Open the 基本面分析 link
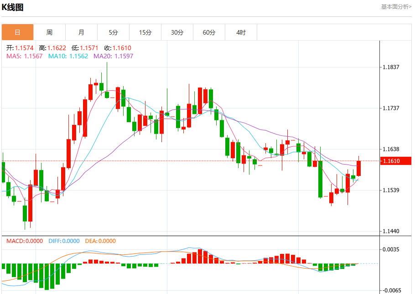The width and height of the screenshot is (415, 294). coord(396,7)
